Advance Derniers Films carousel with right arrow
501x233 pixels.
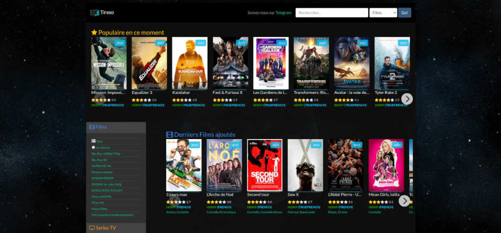(404, 201)
